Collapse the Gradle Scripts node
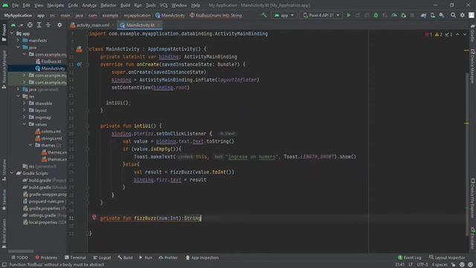Image resolution: width=476 pixels, height=268 pixels. click(x=12, y=173)
